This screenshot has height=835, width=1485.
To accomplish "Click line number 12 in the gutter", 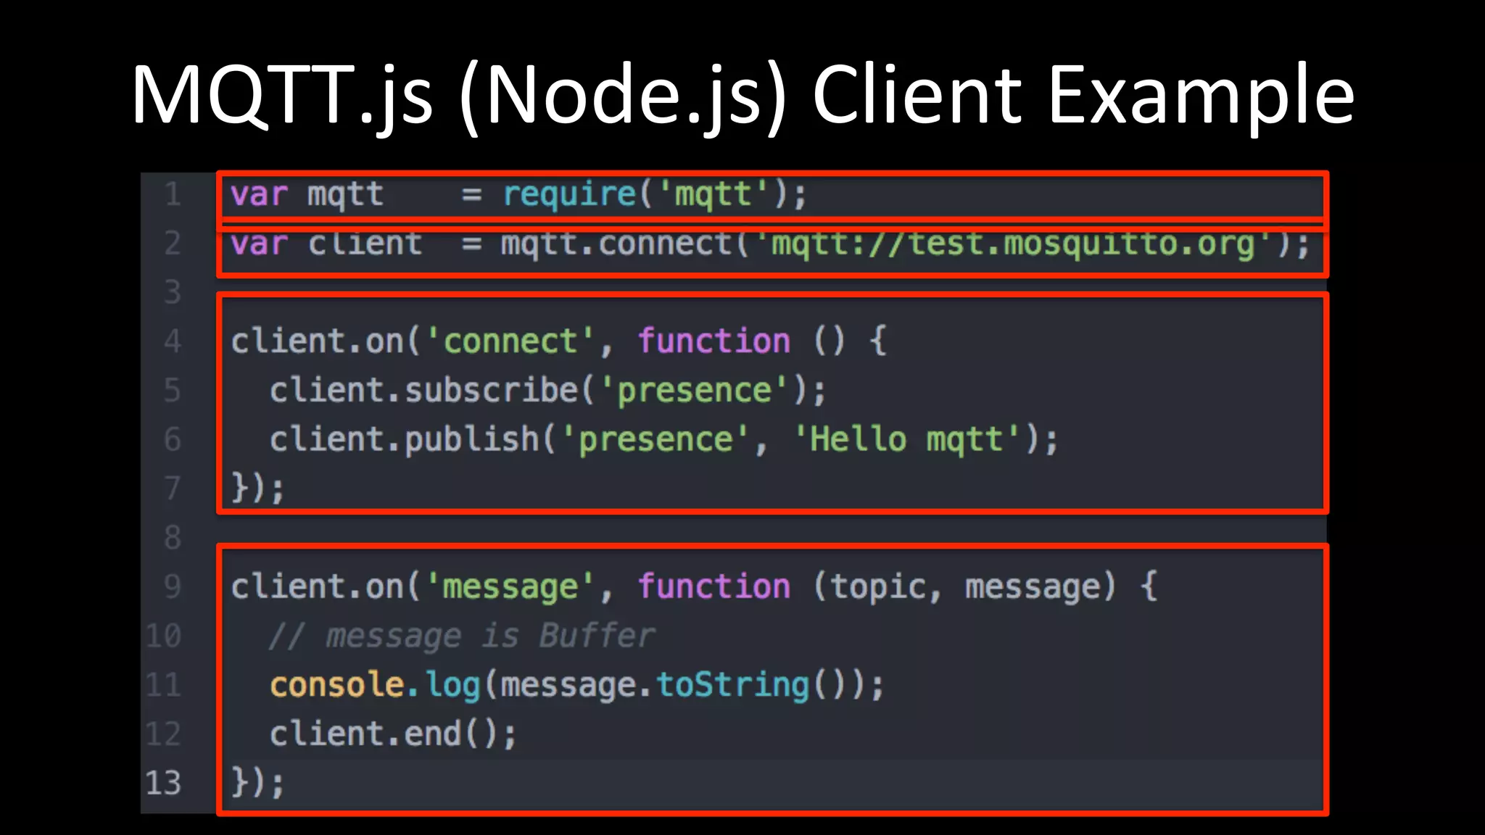I will [163, 734].
